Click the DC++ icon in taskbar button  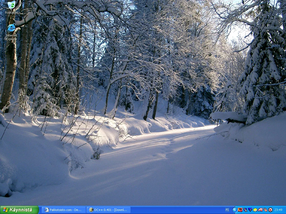91,210
